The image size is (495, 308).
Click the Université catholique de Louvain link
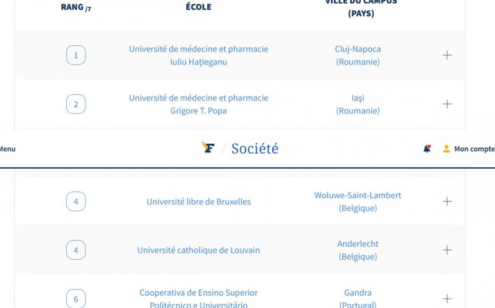pos(199,250)
